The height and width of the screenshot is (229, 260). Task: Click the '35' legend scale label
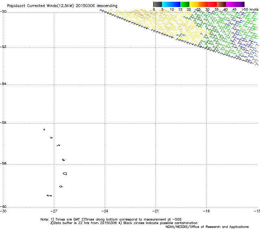pyautogui.click(x=216, y=10)
